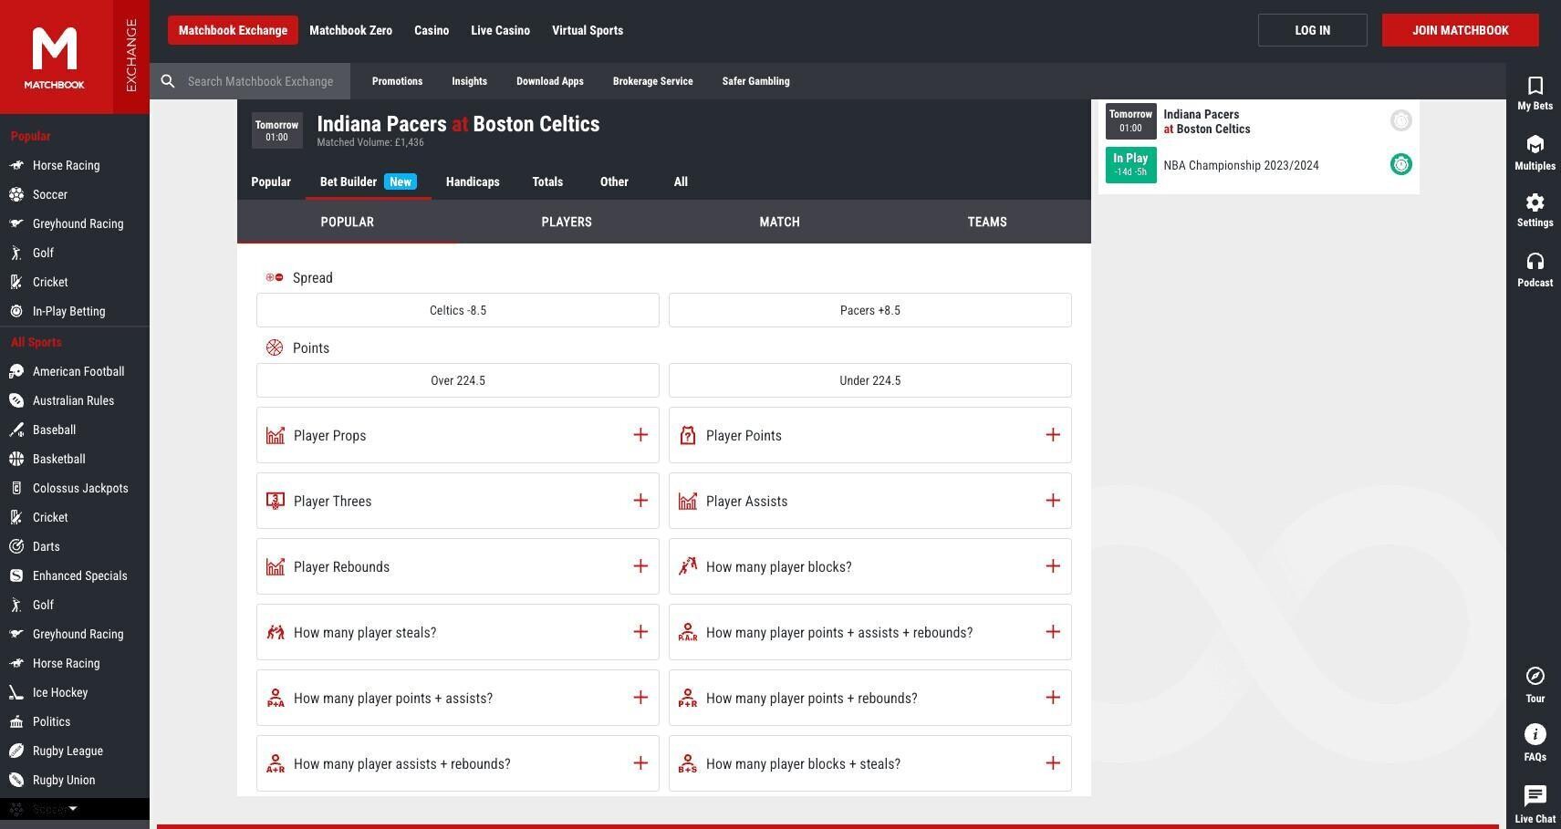Click the Baseball sidebar icon
Screen dimensions: 1561x829
pos(16,430)
